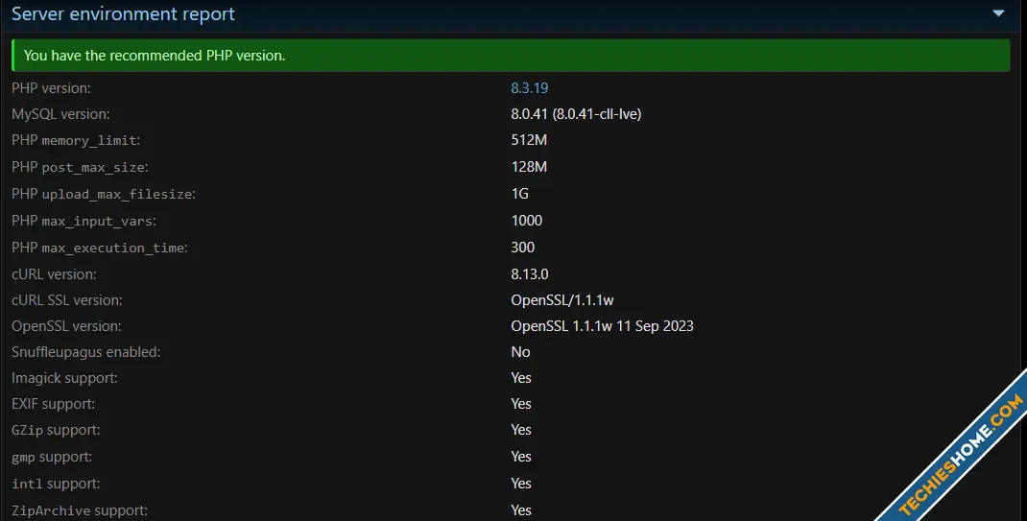Screen dimensions: 1027x521
Task: Click the 'cURL version:' label
Action: [54, 274]
